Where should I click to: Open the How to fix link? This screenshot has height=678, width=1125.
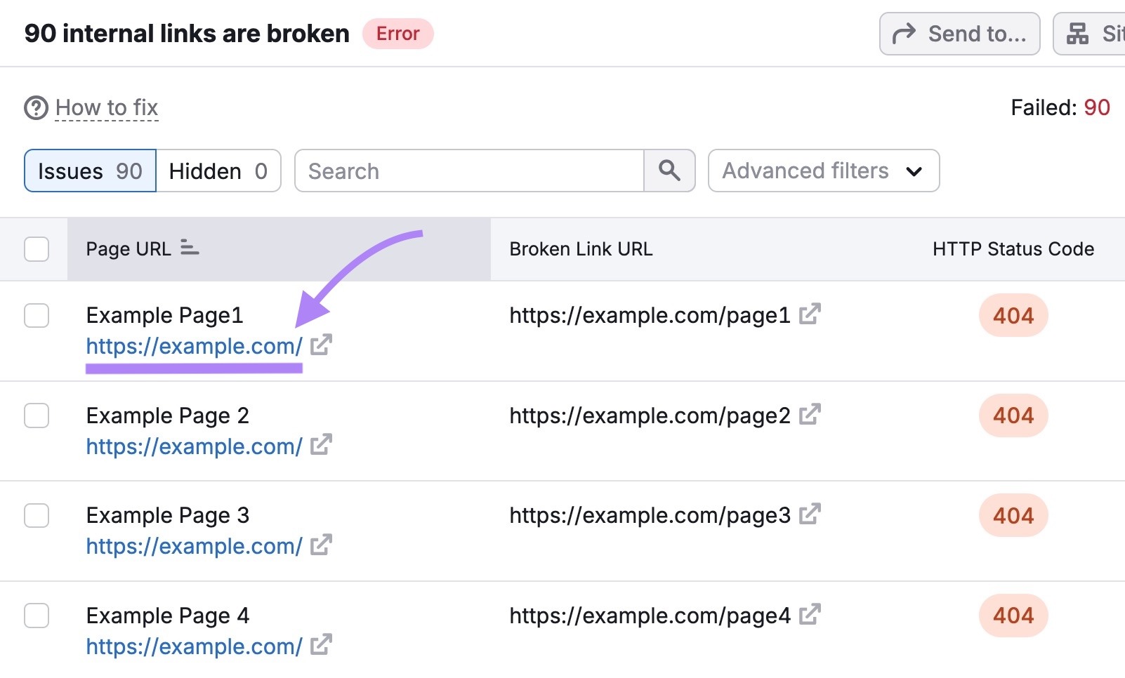point(106,107)
